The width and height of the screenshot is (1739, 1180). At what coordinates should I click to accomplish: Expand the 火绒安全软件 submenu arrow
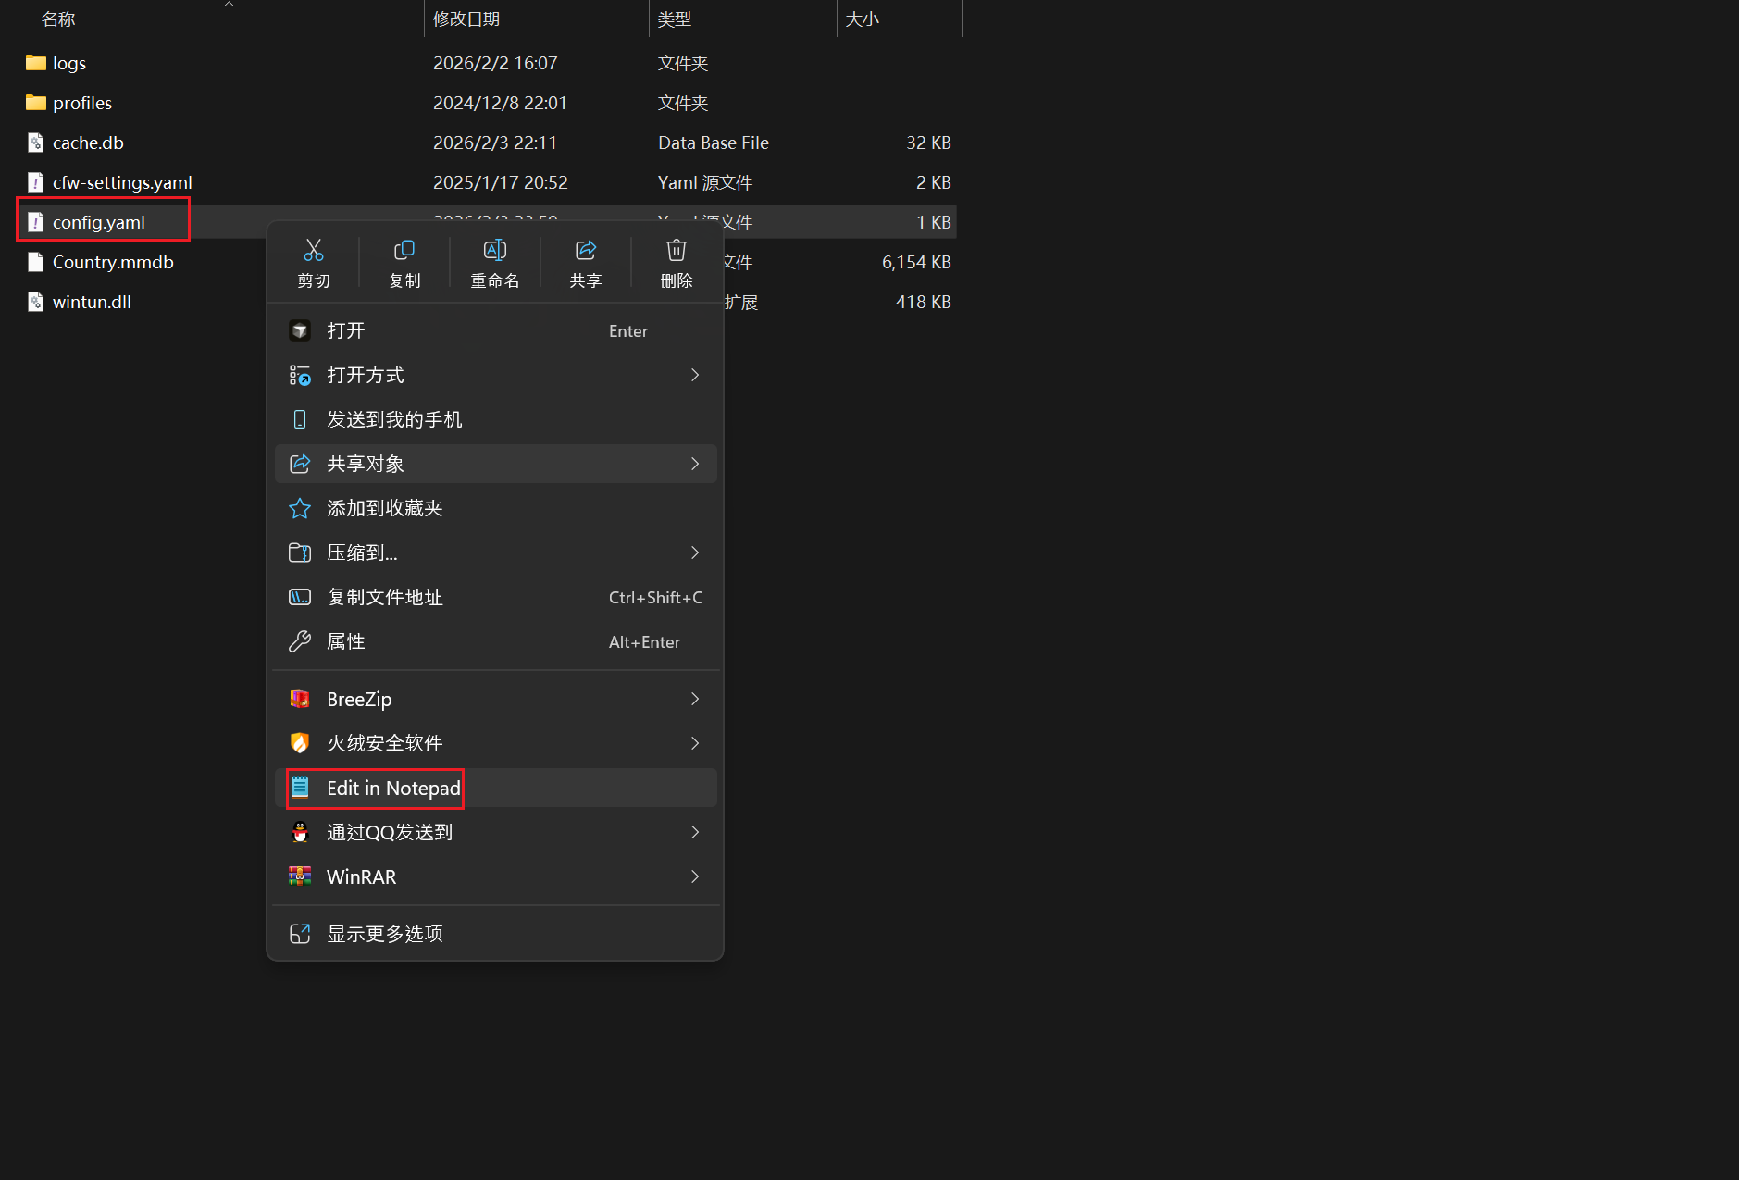[695, 743]
